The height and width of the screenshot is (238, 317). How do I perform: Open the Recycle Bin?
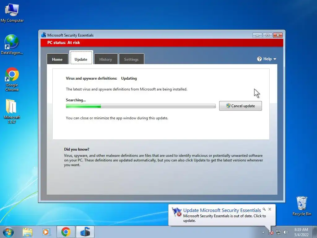[x=302, y=206]
